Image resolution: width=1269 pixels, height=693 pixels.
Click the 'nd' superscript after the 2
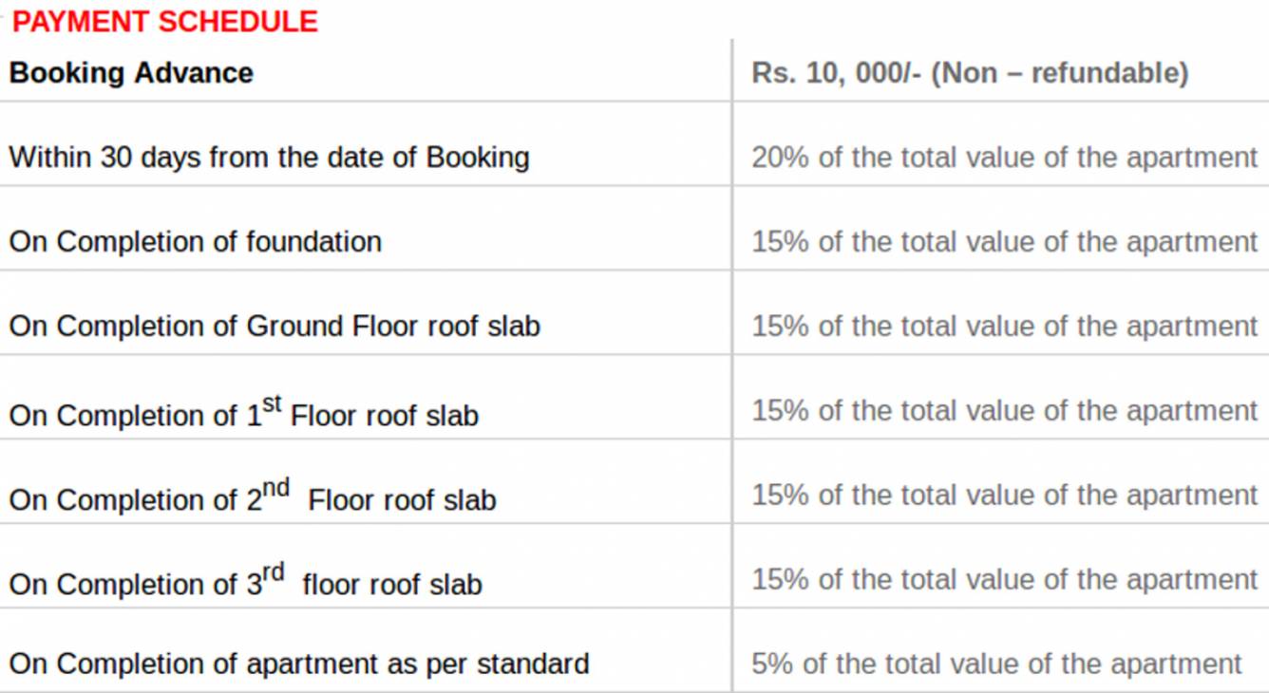[x=275, y=488]
